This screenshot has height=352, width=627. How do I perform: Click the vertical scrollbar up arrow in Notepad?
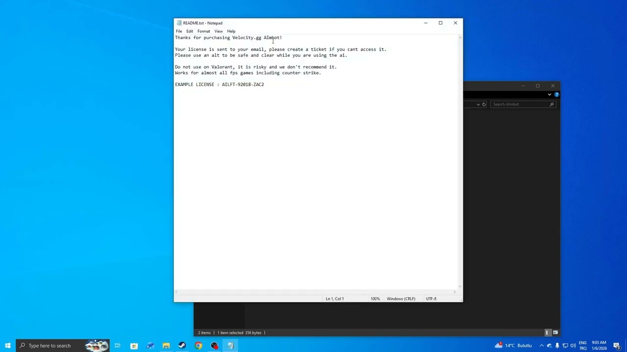coord(460,37)
